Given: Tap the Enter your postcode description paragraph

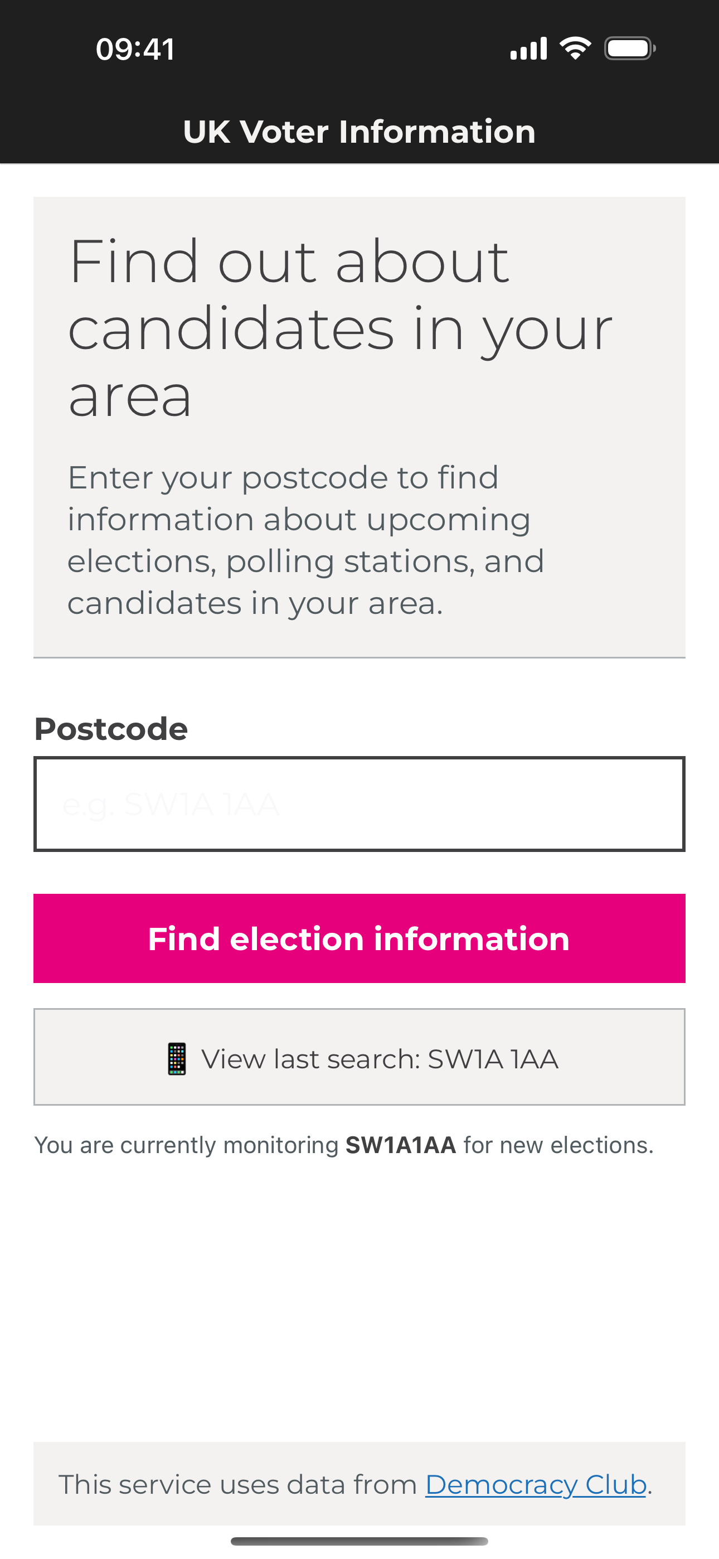Looking at the screenshot, I should coord(305,540).
